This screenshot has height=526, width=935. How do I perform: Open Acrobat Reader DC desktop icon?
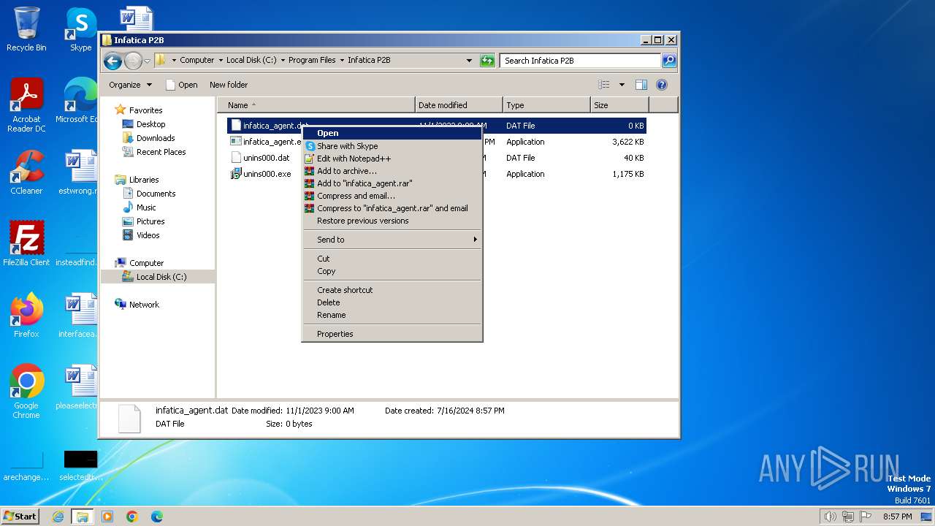coord(26,105)
